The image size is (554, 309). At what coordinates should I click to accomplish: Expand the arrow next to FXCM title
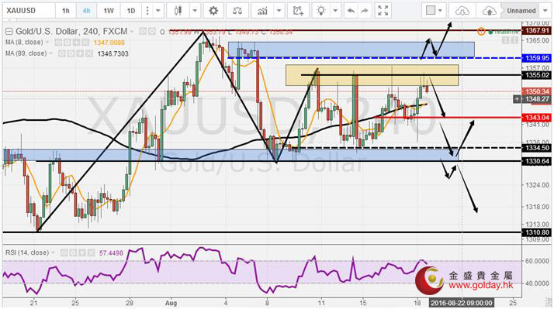(x=132, y=32)
